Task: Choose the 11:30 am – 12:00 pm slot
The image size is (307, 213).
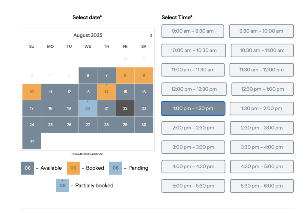Action: (261, 70)
